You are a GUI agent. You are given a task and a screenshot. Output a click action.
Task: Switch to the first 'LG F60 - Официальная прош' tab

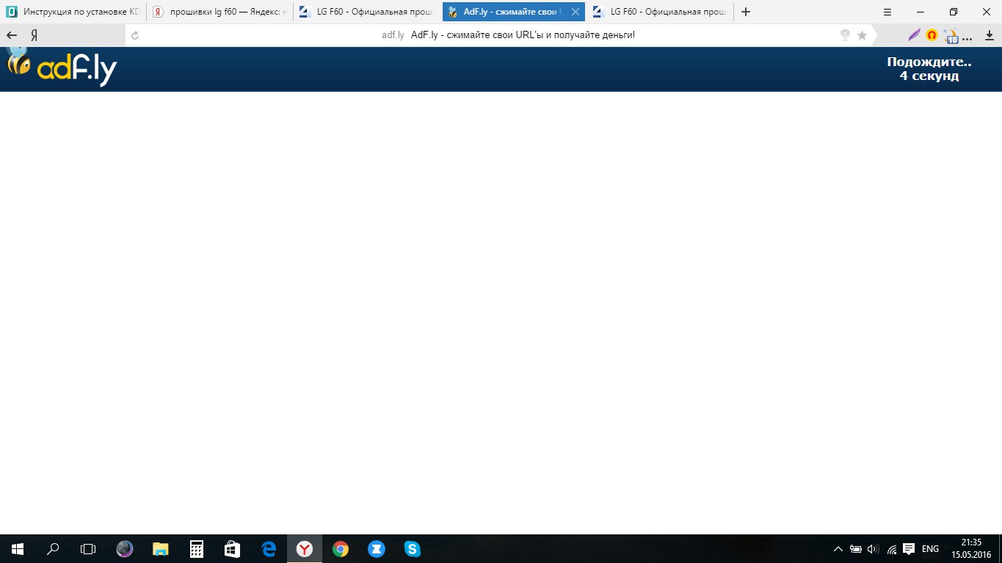(367, 12)
